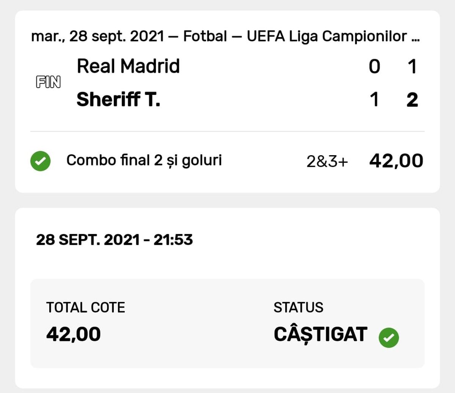The height and width of the screenshot is (393, 455).
Task: Click the Real Madrid team name
Action: point(128,66)
